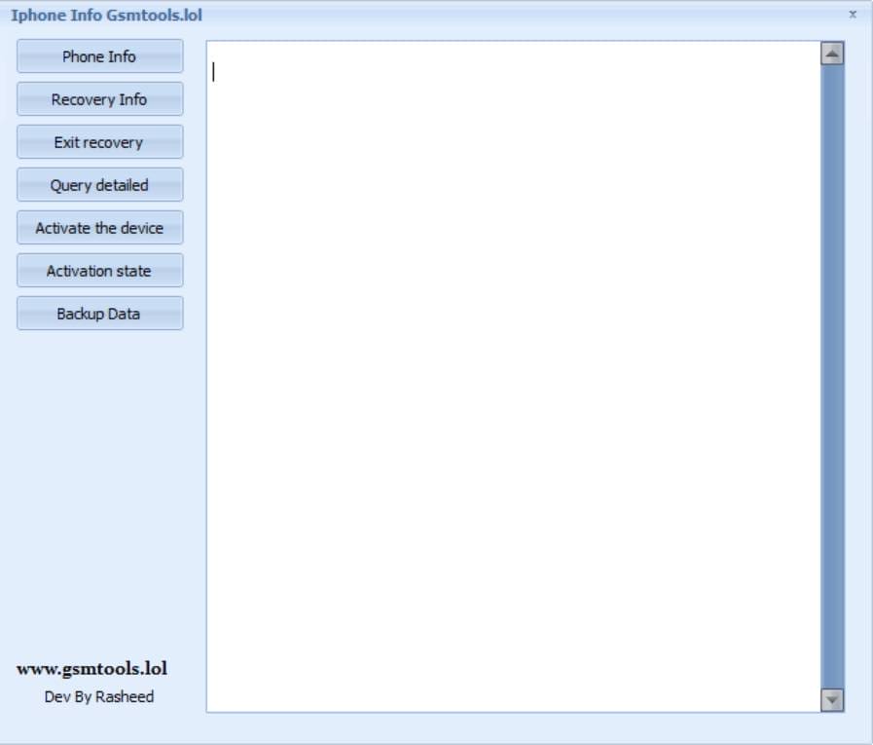This screenshot has height=745, width=873.
Task: Click the scrollbar up arrow
Action: [832, 54]
